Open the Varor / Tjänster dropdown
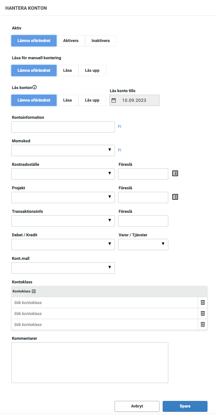 pyautogui.click(x=143, y=244)
